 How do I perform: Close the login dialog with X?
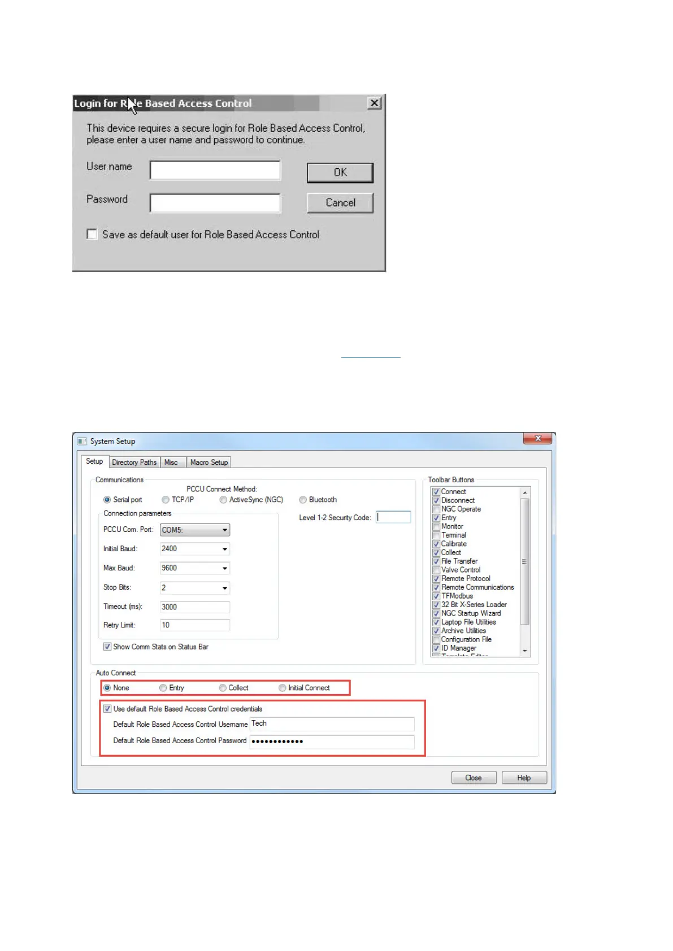[374, 103]
